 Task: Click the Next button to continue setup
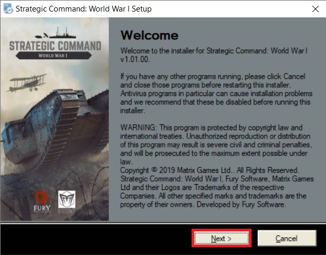pyautogui.click(x=222, y=238)
